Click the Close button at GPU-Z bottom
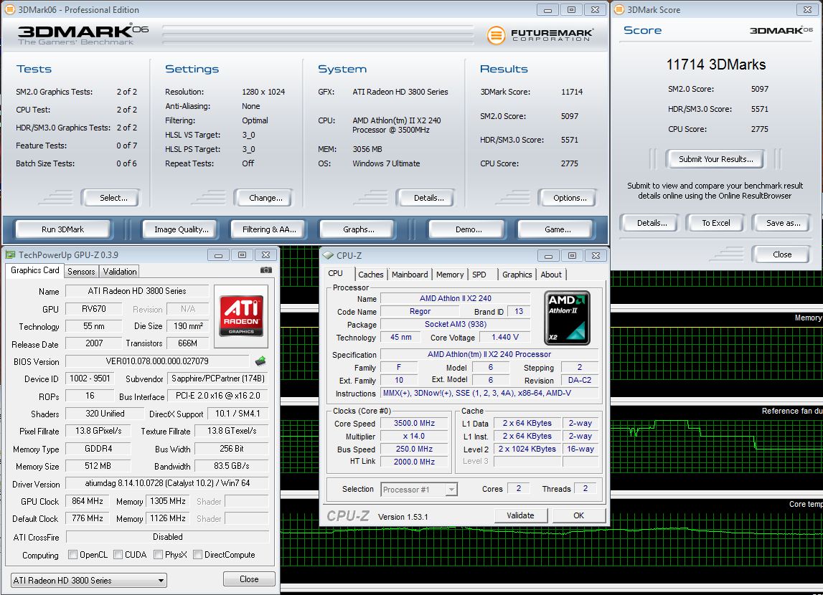Viewport: 823px width, 595px height. [x=249, y=579]
